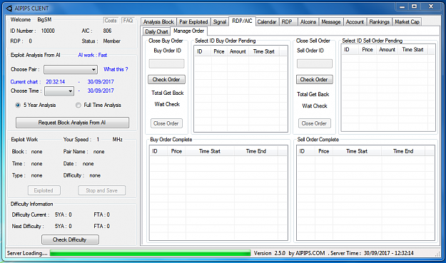Click Close Order in Close Sell Order group
The height and width of the screenshot is (263, 446).
click(314, 123)
